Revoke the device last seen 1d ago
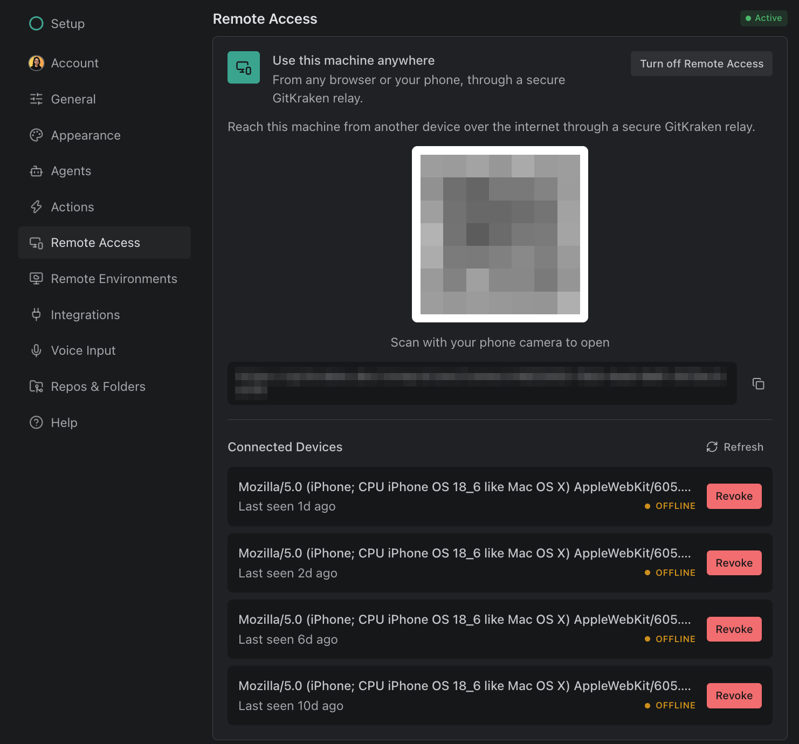799x744 pixels. click(x=734, y=496)
